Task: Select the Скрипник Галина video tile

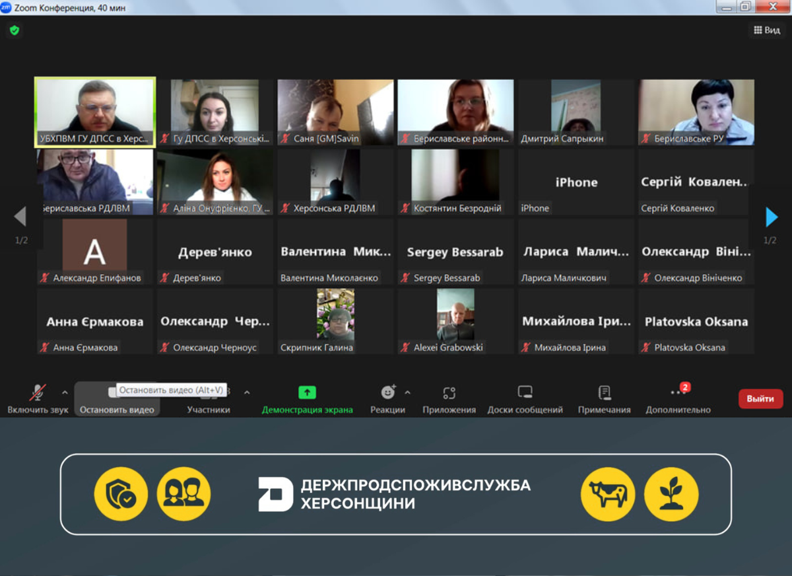Action: click(x=335, y=320)
